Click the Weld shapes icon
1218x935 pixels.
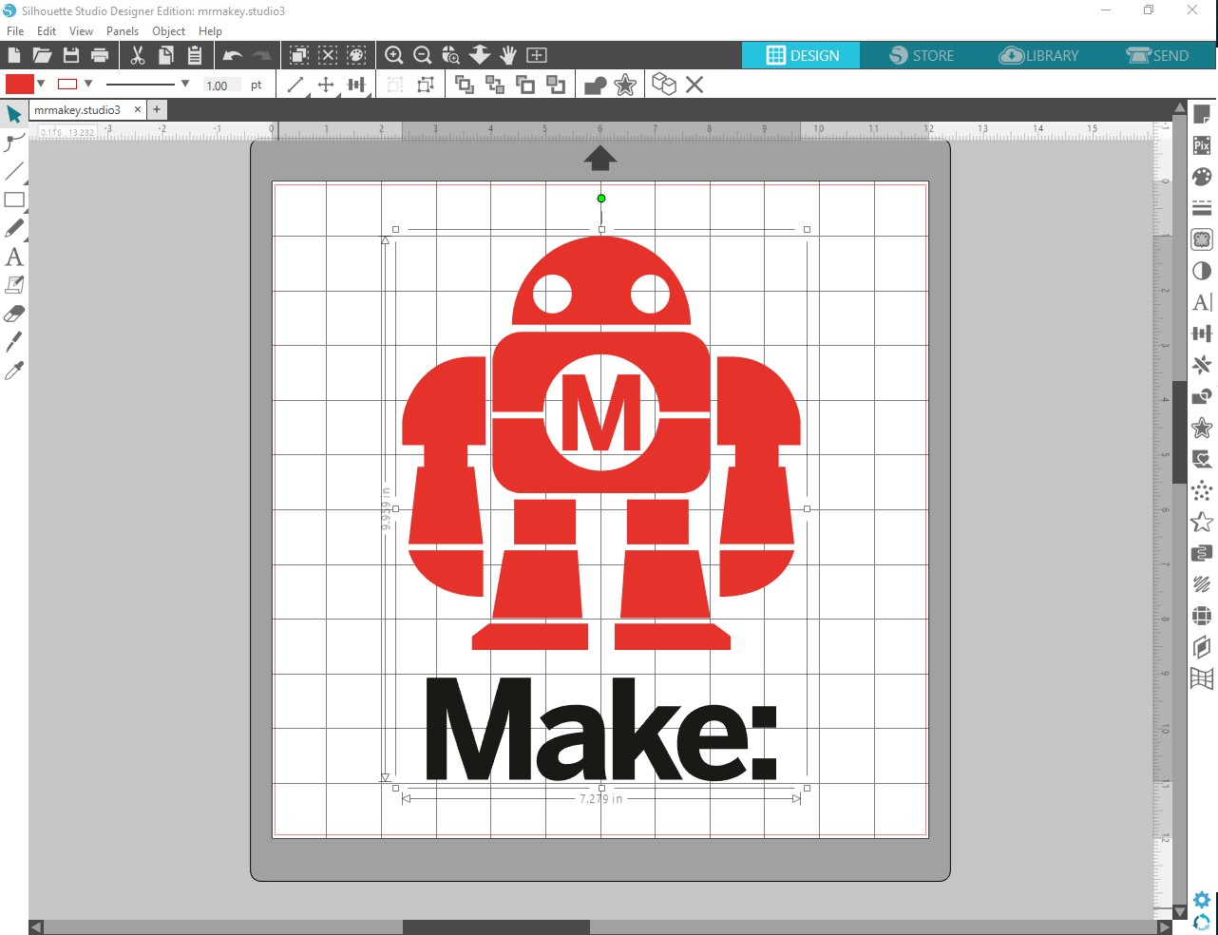tap(595, 86)
